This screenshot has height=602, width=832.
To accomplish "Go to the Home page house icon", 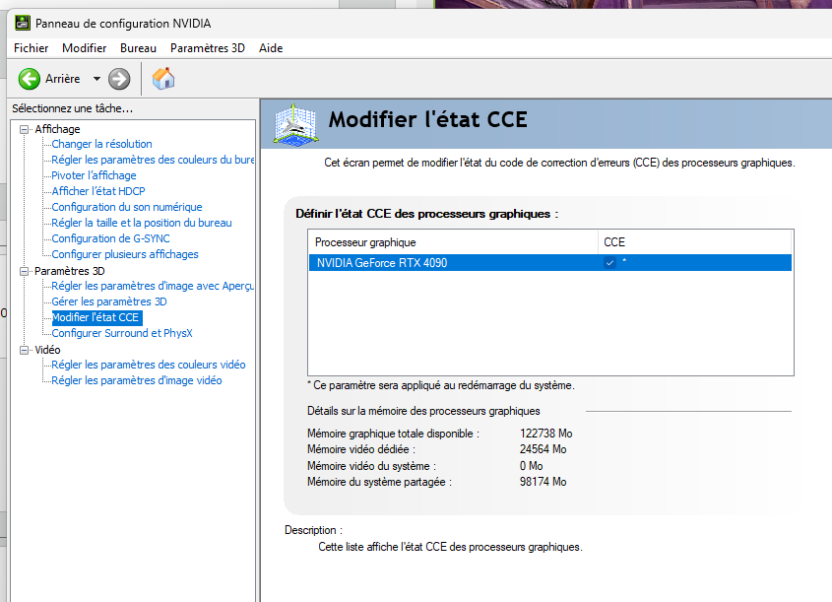I will tap(163, 79).
